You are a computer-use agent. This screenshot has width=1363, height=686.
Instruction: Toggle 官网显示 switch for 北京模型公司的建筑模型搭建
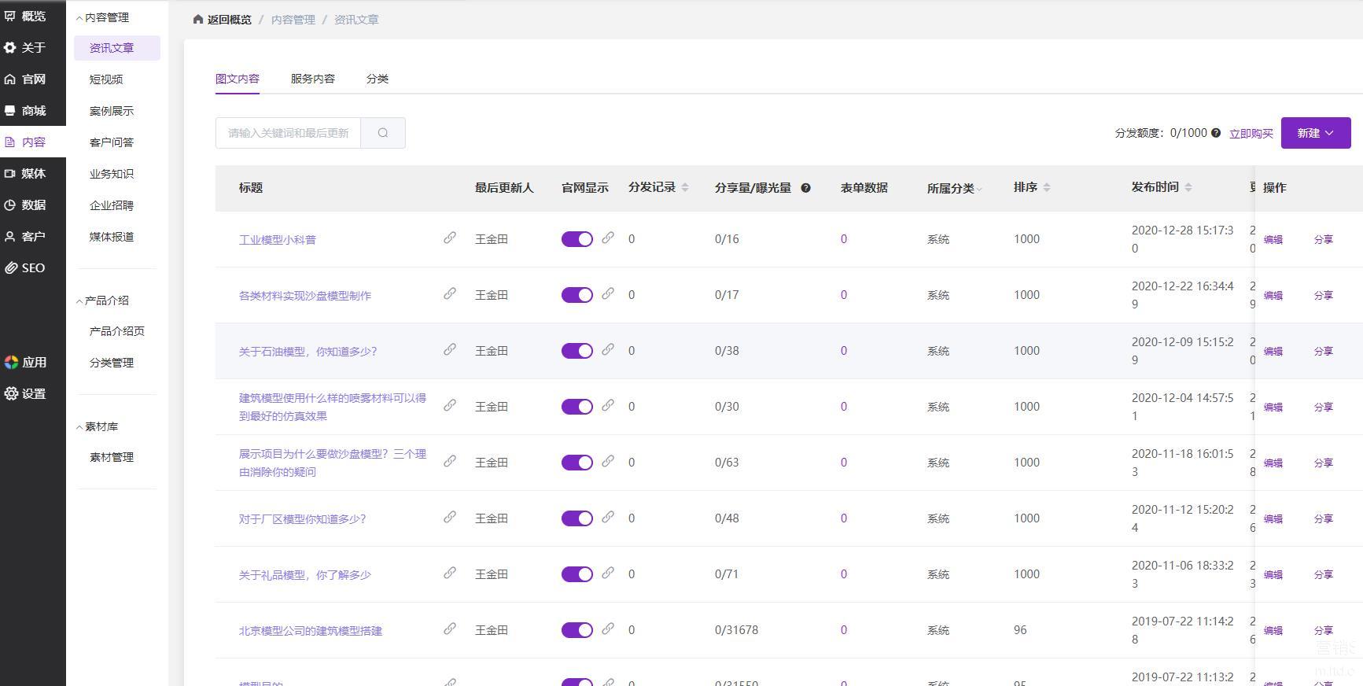[577, 630]
